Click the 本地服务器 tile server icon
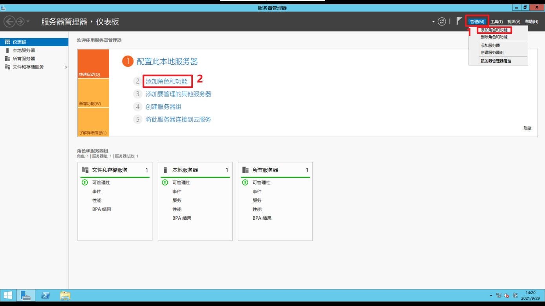The height and width of the screenshot is (306, 545). click(165, 170)
